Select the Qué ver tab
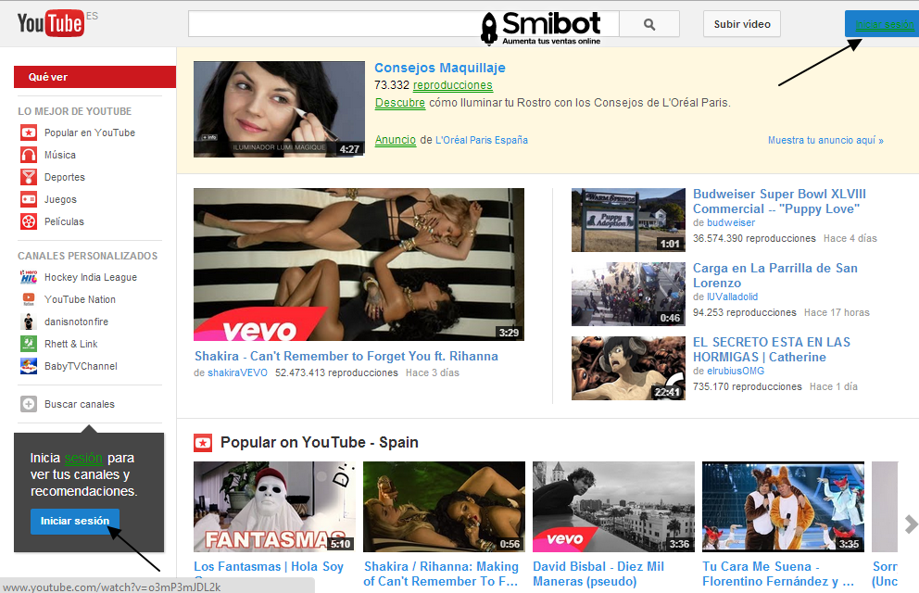919x593 pixels. click(94, 77)
